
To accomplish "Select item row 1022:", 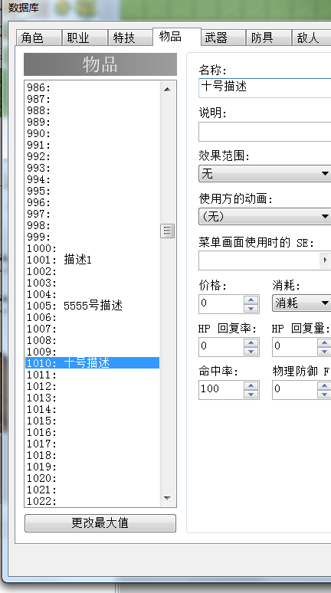I will click(92, 501).
